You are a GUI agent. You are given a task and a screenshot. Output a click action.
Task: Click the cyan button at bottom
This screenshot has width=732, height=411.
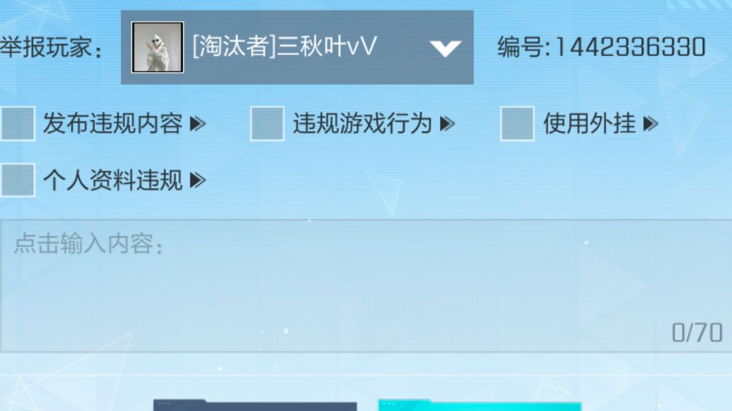479,406
